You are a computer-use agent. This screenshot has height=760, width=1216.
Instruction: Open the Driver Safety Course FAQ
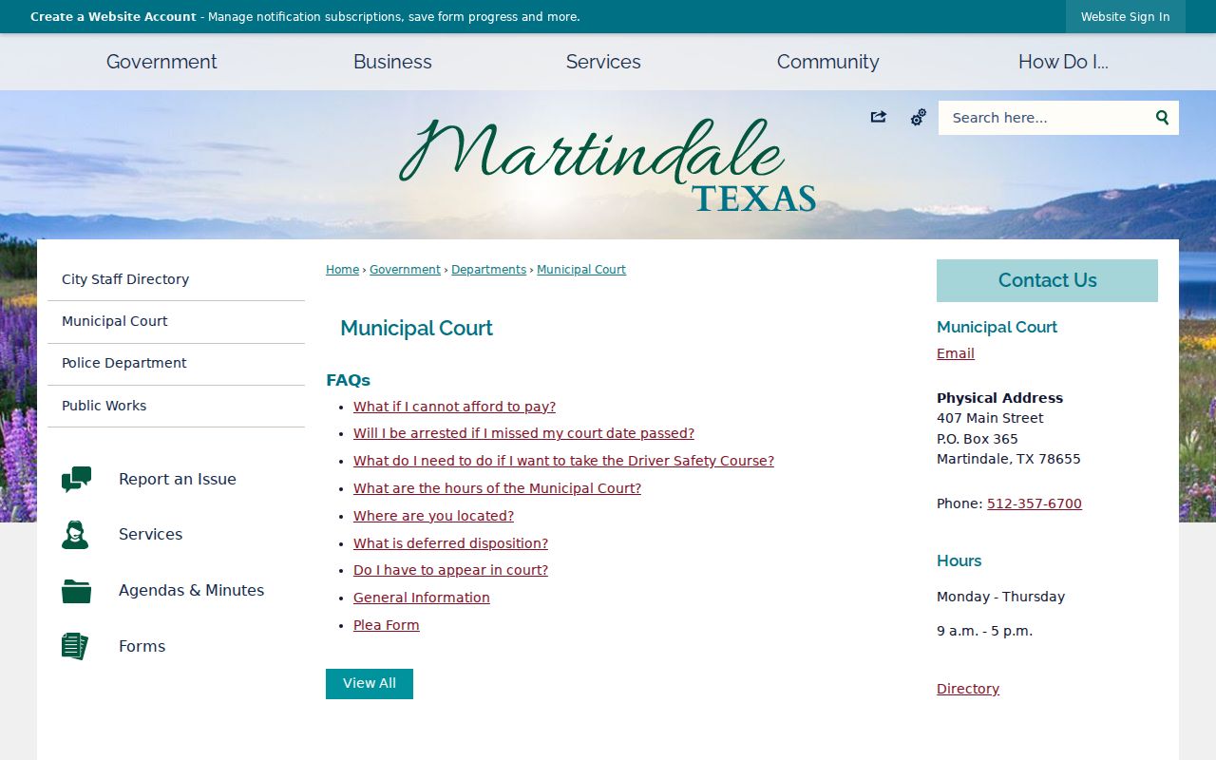point(563,461)
